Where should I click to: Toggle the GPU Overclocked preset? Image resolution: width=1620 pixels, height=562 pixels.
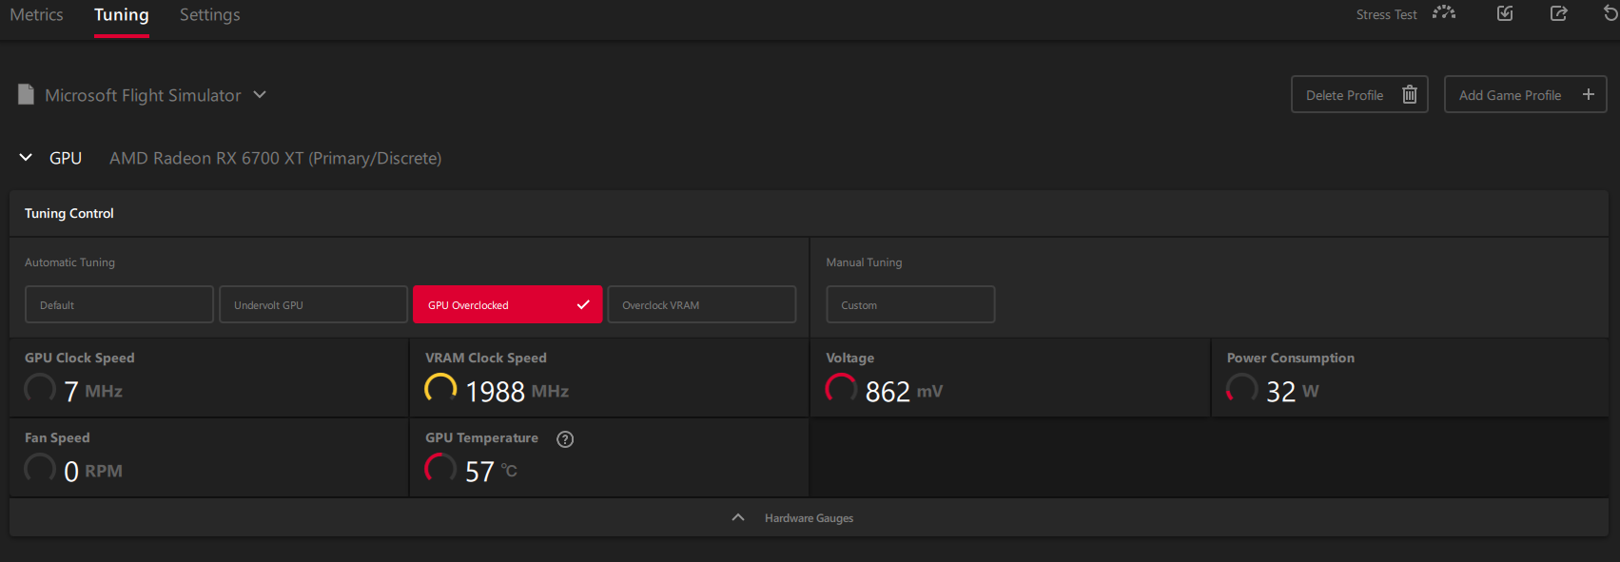click(x=507, y=305)
